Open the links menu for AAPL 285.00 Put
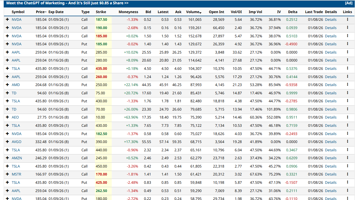This screenshot has width=355, height=200. [347, 52]
